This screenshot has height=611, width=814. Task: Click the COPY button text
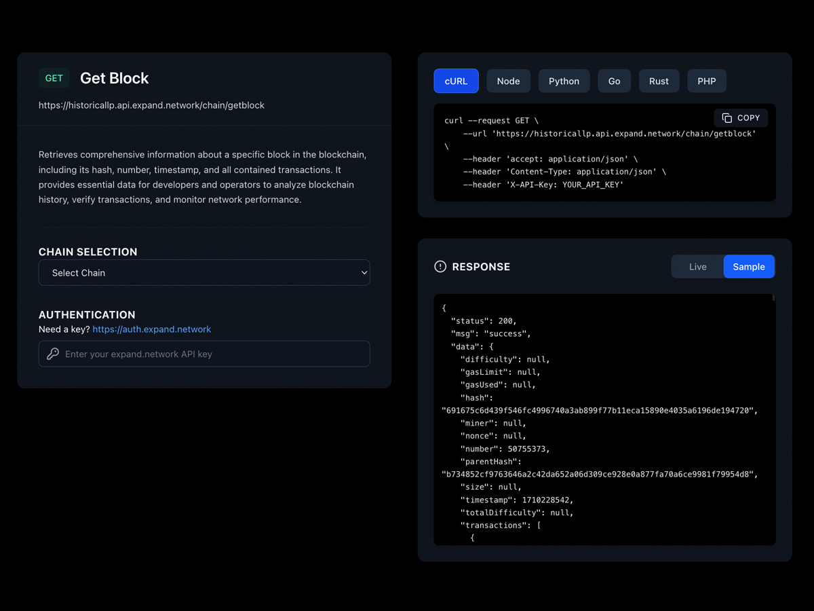click(x=749, y=117)
